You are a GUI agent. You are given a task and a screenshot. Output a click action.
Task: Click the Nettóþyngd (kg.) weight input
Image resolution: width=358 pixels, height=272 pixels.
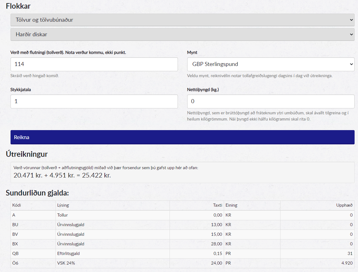[271, 101]
